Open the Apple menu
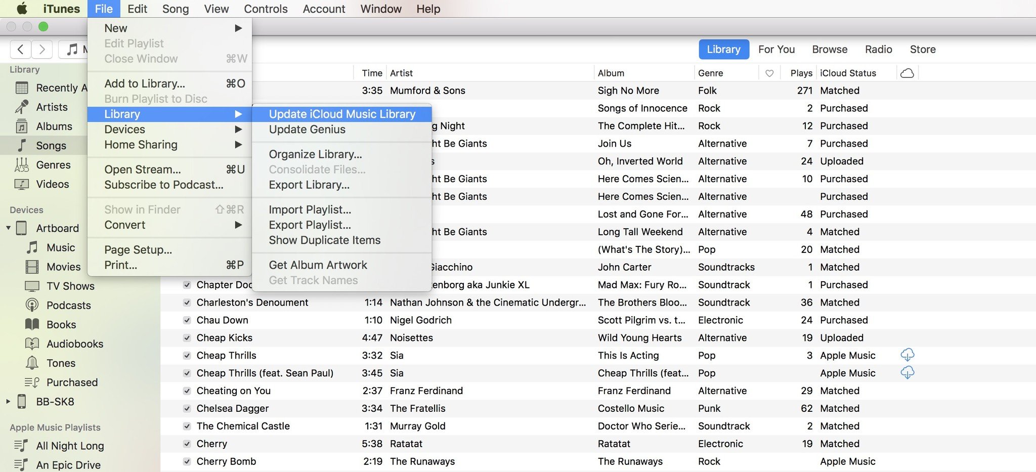1036x472 pixels. point(22,9)
